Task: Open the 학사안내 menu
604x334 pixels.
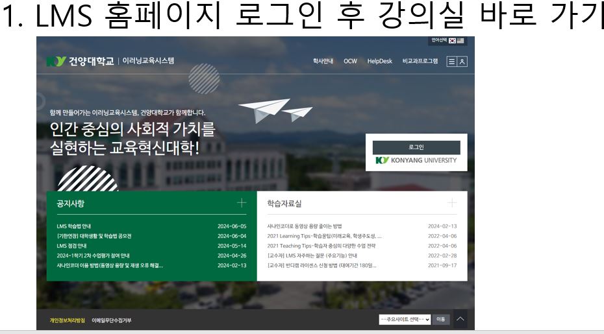Action: click(x=323, y=62)
